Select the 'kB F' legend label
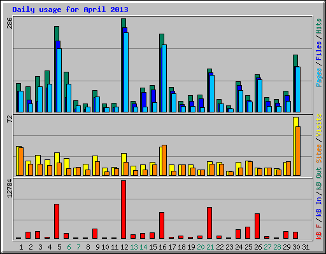The height and width of the screenshot is (254, 326). pyautogui.click(x=319, y=232)
